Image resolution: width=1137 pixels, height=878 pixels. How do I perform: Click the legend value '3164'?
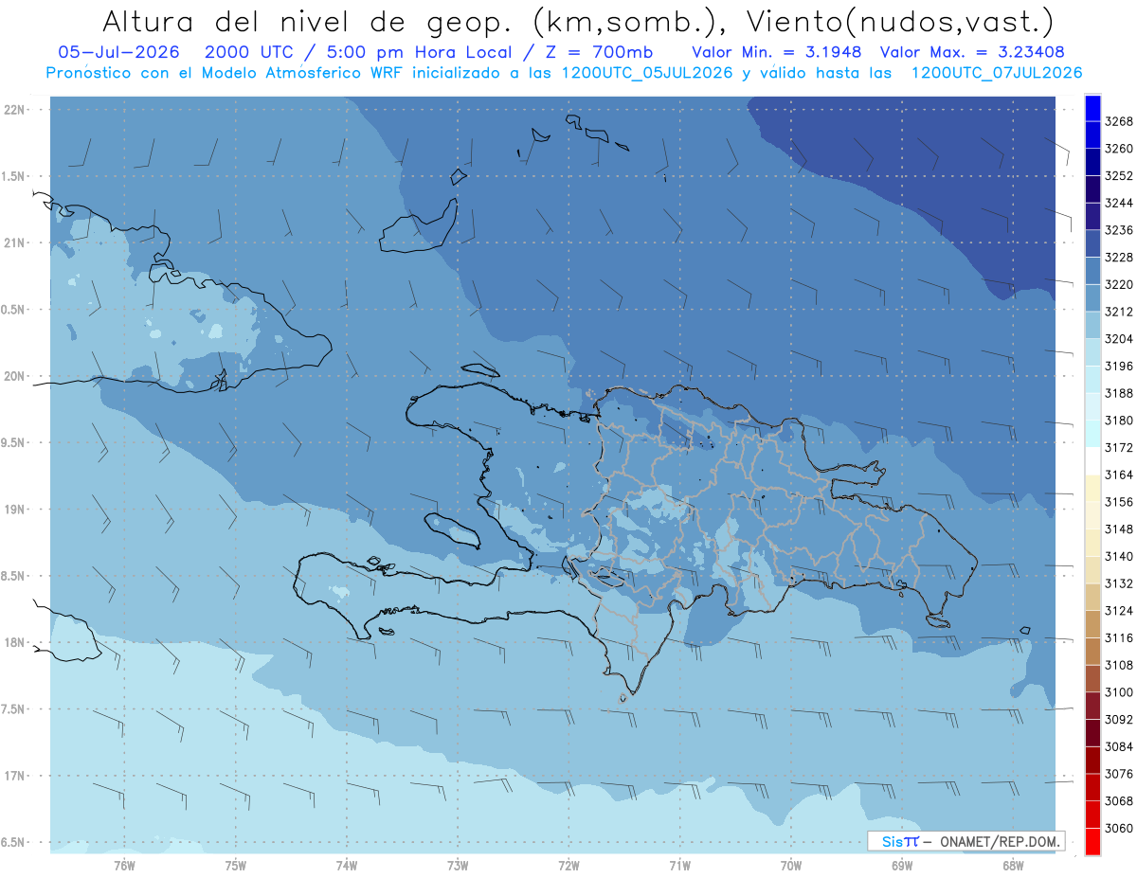pyautogui.click(x=1119, y=475)
